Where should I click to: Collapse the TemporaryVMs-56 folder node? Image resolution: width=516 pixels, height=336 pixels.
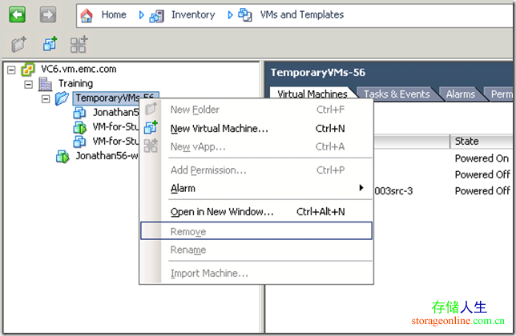click(46, 98)
